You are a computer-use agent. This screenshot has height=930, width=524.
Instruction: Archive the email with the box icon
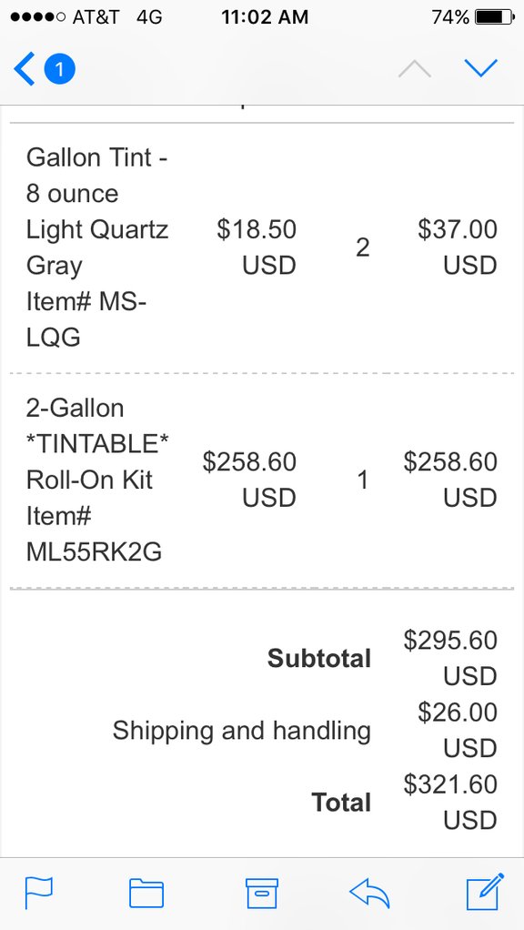click(261, 893)
